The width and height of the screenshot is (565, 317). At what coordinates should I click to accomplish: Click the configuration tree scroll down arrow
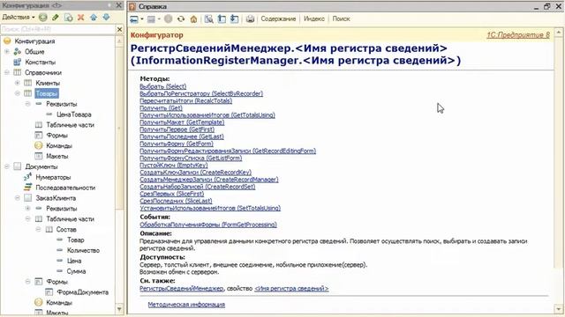pyautogui.click(x=119, y=309)
